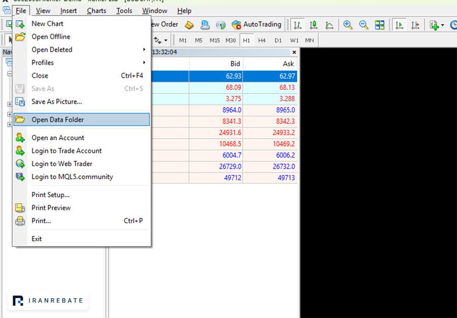The height and width of the screenshot is (318, 457).
Task: Click the Ask column header
Action: (x=270, y=63)
